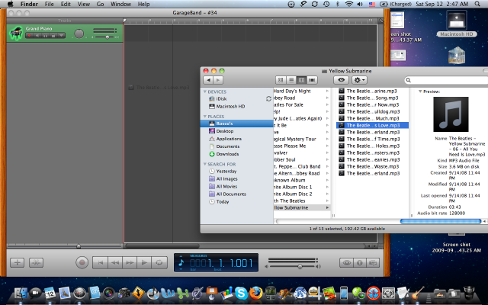Solo the Grand Piano track with headphones button
The width and height of the screenshot is (488, 305).
(45, 36)
